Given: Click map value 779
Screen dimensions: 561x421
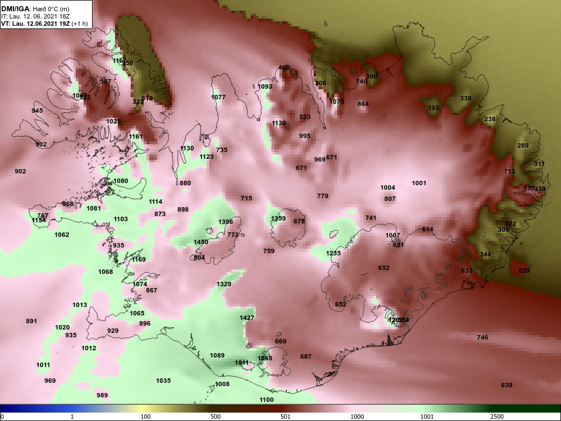Looking at the screenshot, I should pos(323,196).
